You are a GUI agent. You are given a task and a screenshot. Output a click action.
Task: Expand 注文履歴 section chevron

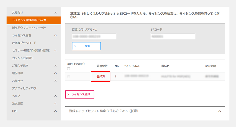(x=55, y=103)
